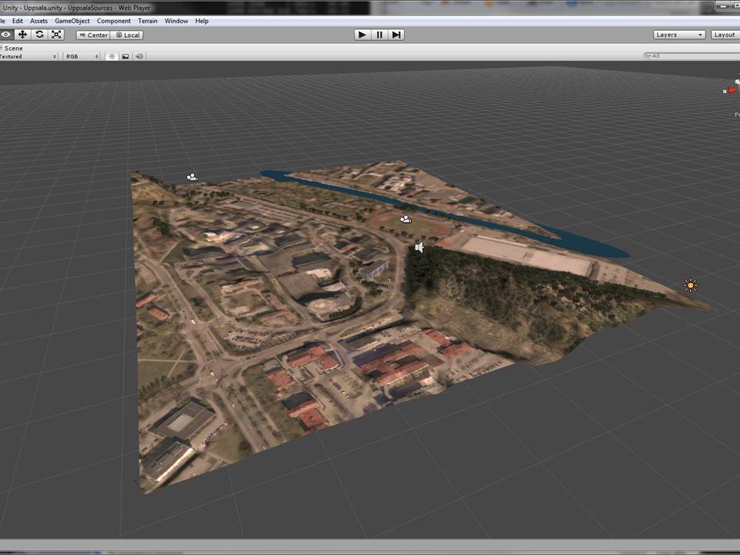The image size is (740, 555).
Task: Open the Terrain menu
Action: (147, 21)
